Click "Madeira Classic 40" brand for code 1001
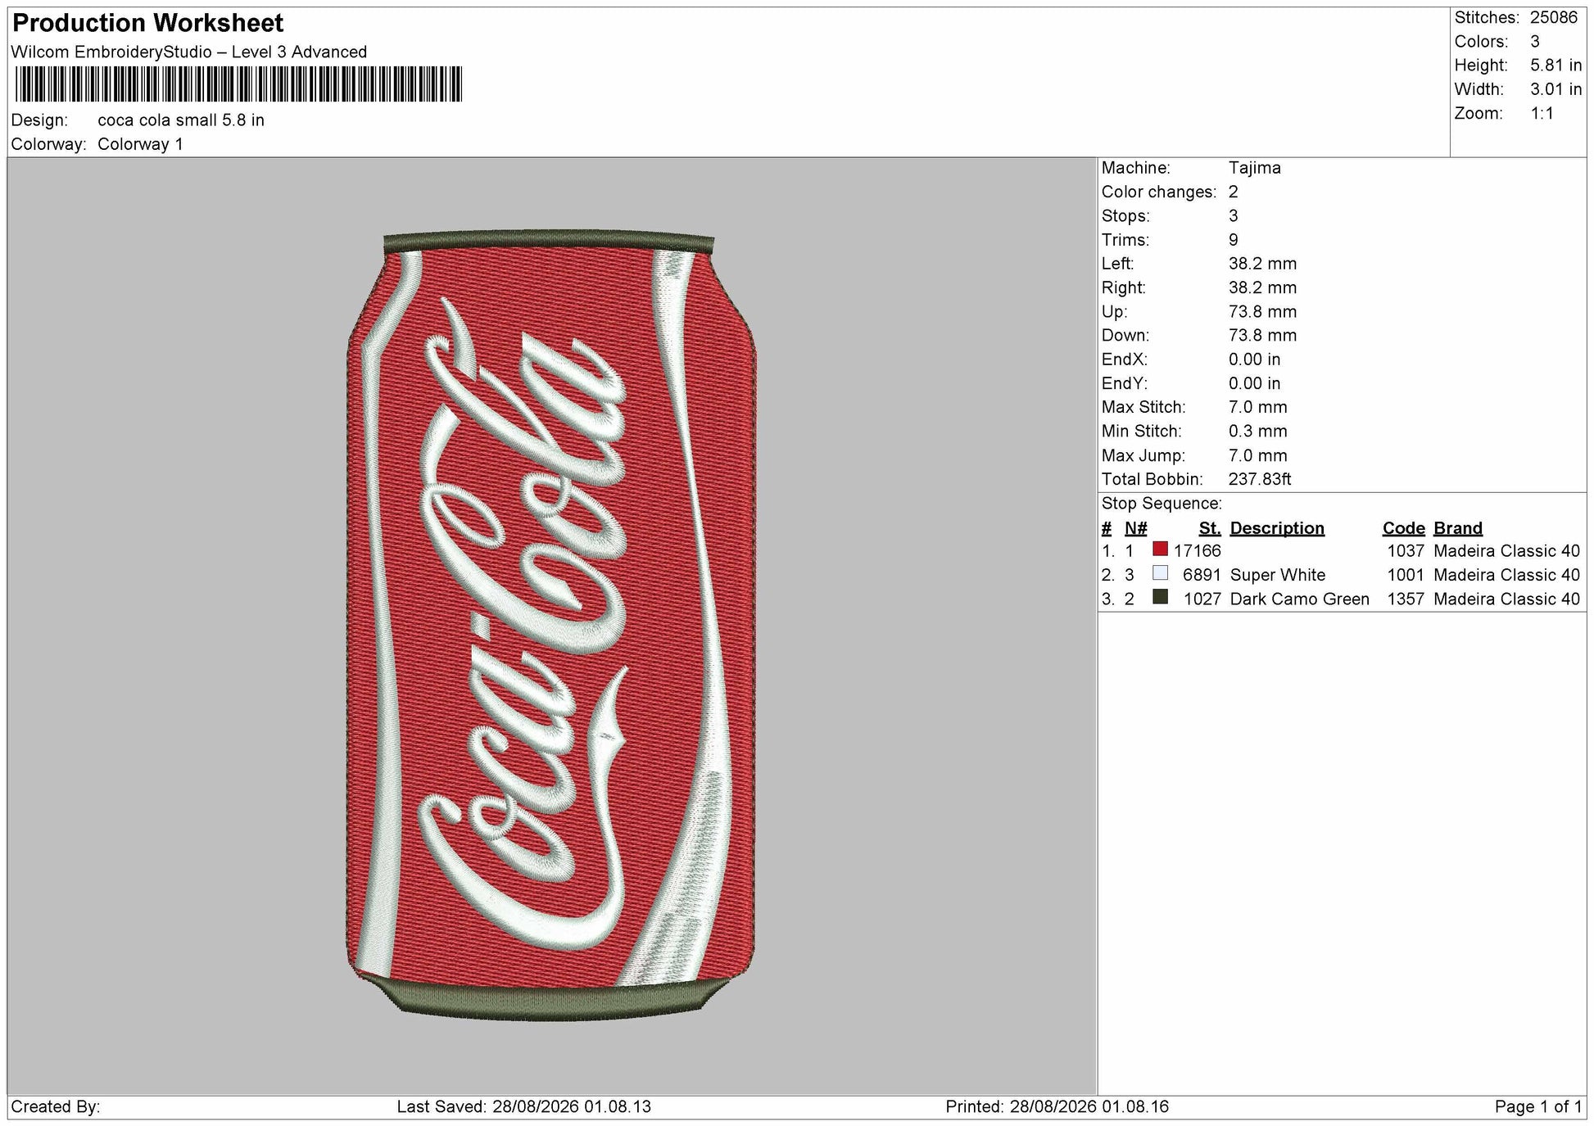Screen dimensions: 1594x1126 pos(1506,576)
